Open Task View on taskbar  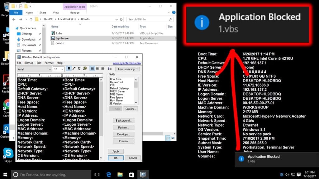97,175
